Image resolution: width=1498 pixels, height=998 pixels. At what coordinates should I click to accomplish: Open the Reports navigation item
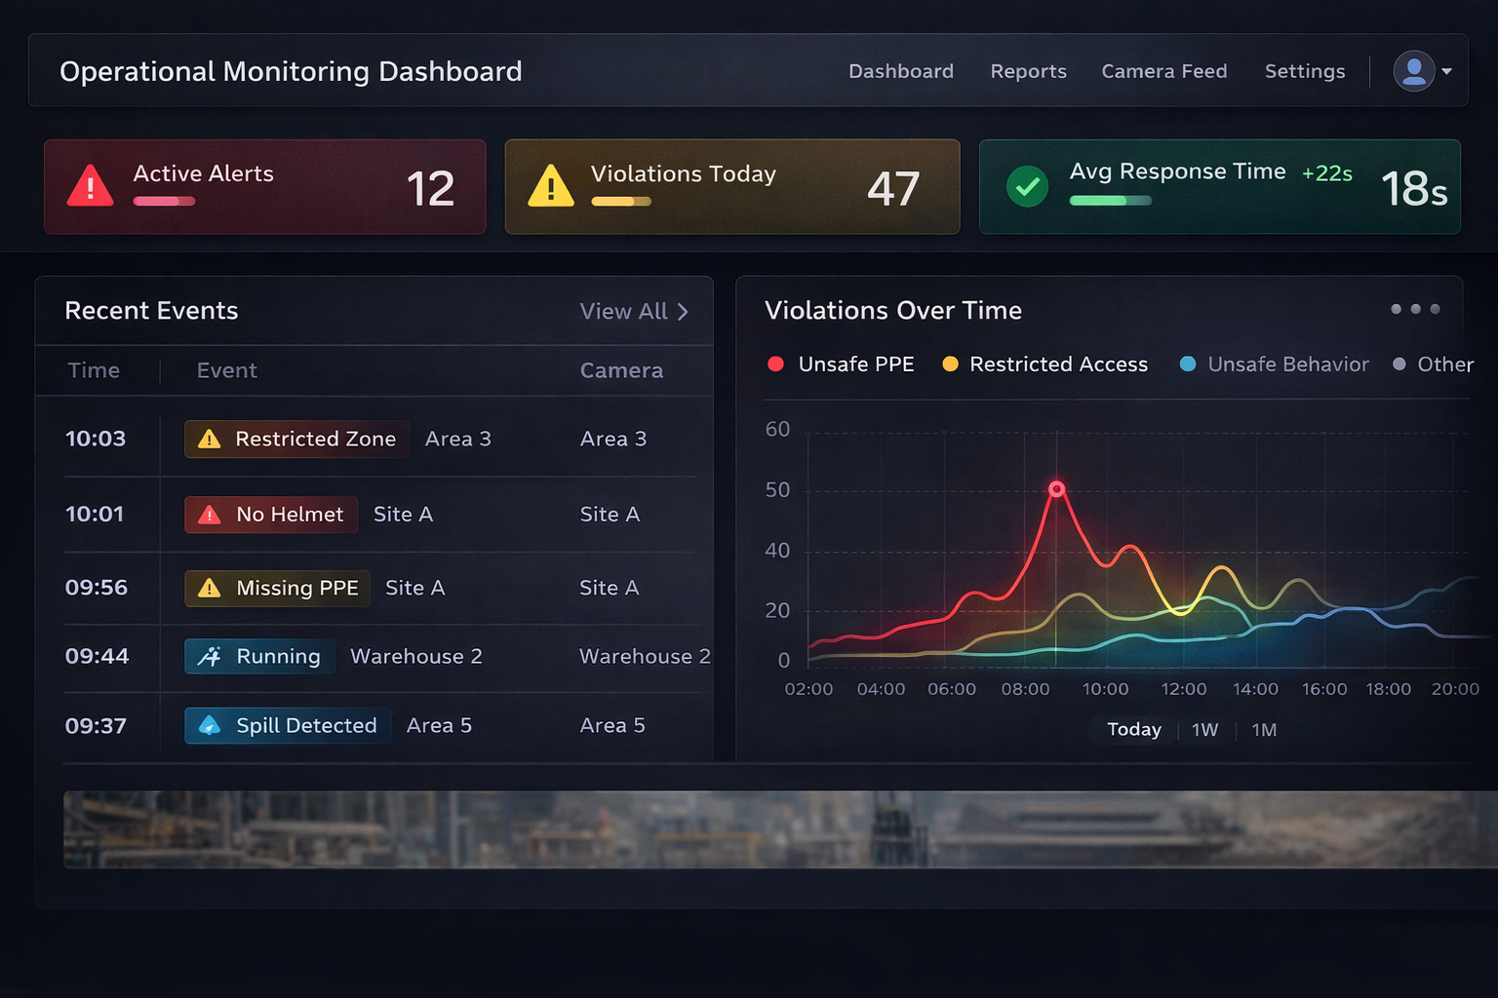(1028, 71)
